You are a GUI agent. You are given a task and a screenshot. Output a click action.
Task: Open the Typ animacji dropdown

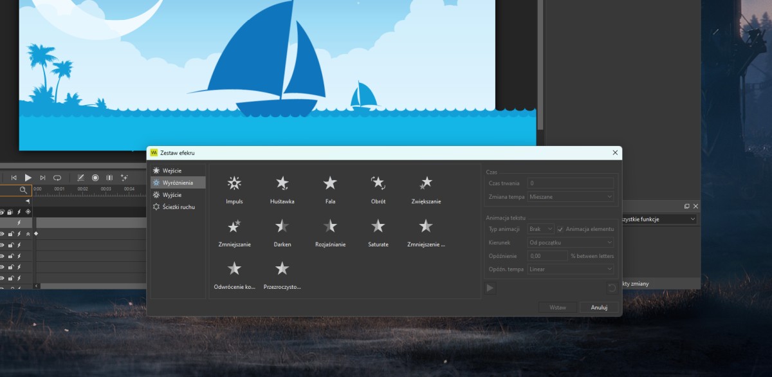click(x=540, y=229)
